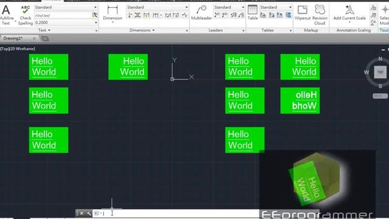Screen dimensions: 389x219
Task: Click the 2D Wireframe visual style label
Action: point(22,49)
